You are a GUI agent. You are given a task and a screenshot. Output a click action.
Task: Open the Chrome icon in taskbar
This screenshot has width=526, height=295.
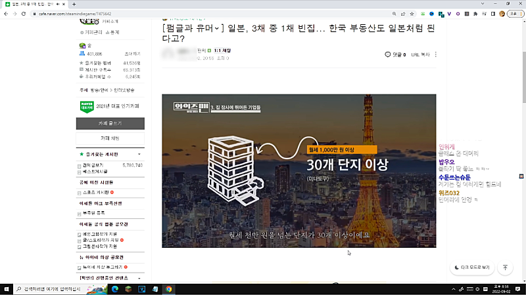[x=168, y=289]
